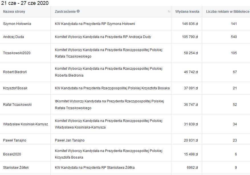Click the Wydana kwota column header
The height and width of the screenshot is (175, 250).
tap(187, 12)
